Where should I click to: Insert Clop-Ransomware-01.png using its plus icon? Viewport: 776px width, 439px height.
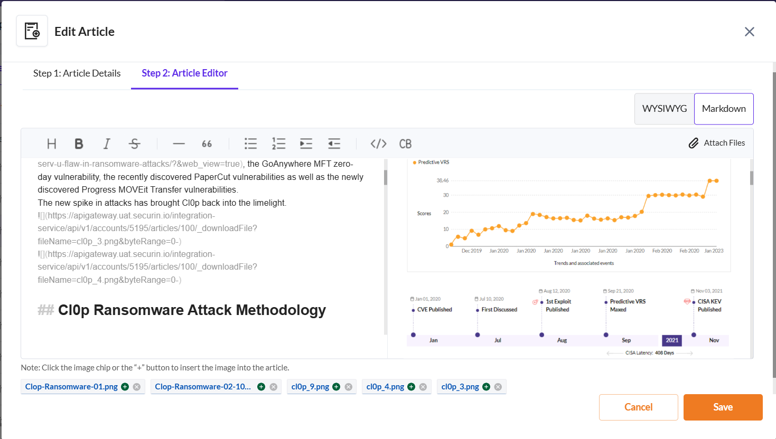[125, 387]
